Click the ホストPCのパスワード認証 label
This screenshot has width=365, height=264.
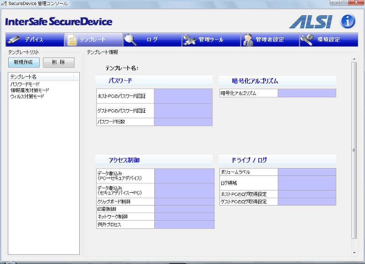tap(121, 96)
